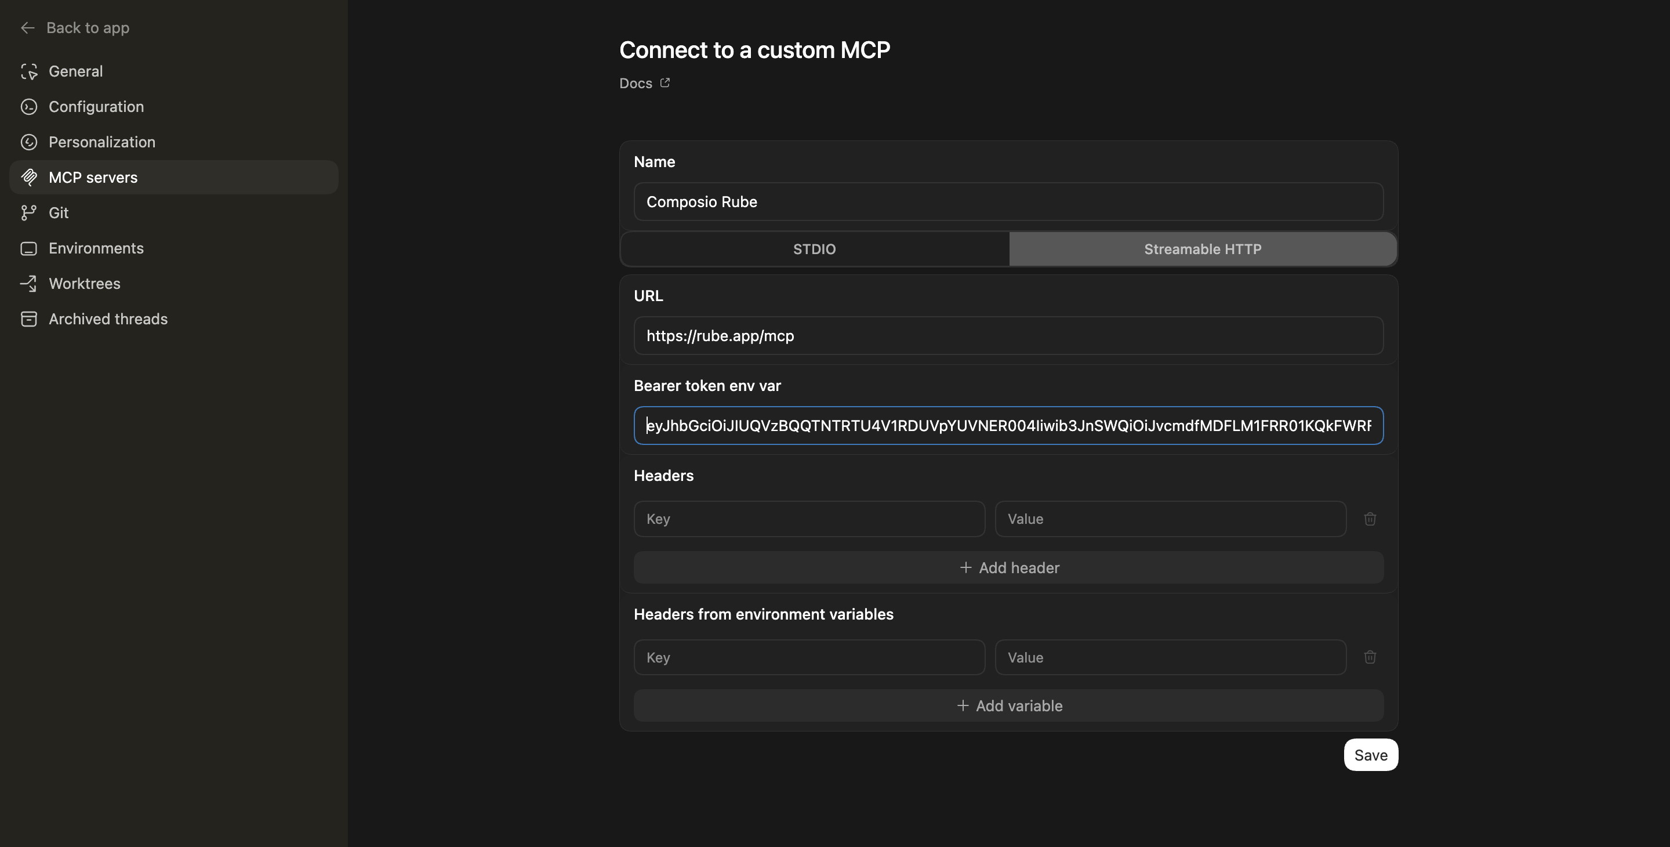Click Add header
This screenshot has width=1670, height=847.
point(1009,567)
